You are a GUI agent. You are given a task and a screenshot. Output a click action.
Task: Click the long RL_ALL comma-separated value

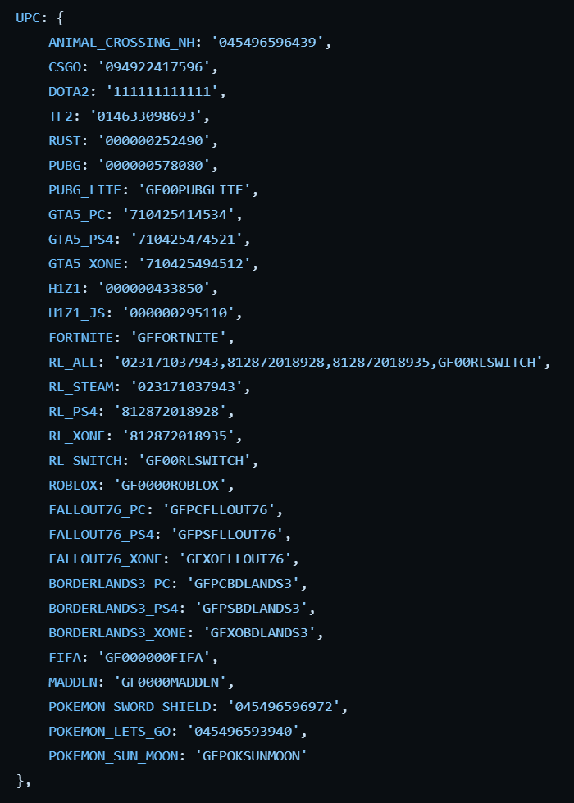pyautogui.click(x=328, y=362)
